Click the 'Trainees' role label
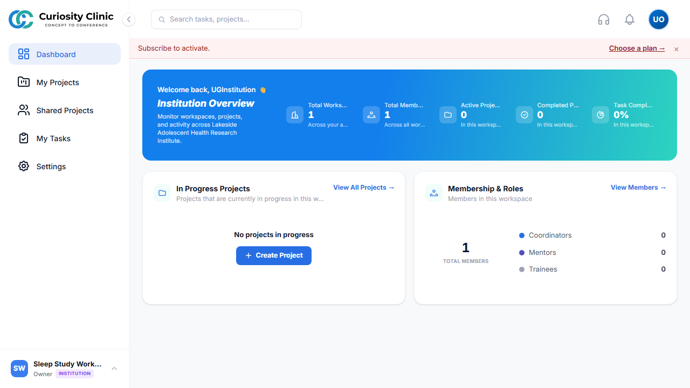Viewport: 690px width, 388px height. coord(543,269)
